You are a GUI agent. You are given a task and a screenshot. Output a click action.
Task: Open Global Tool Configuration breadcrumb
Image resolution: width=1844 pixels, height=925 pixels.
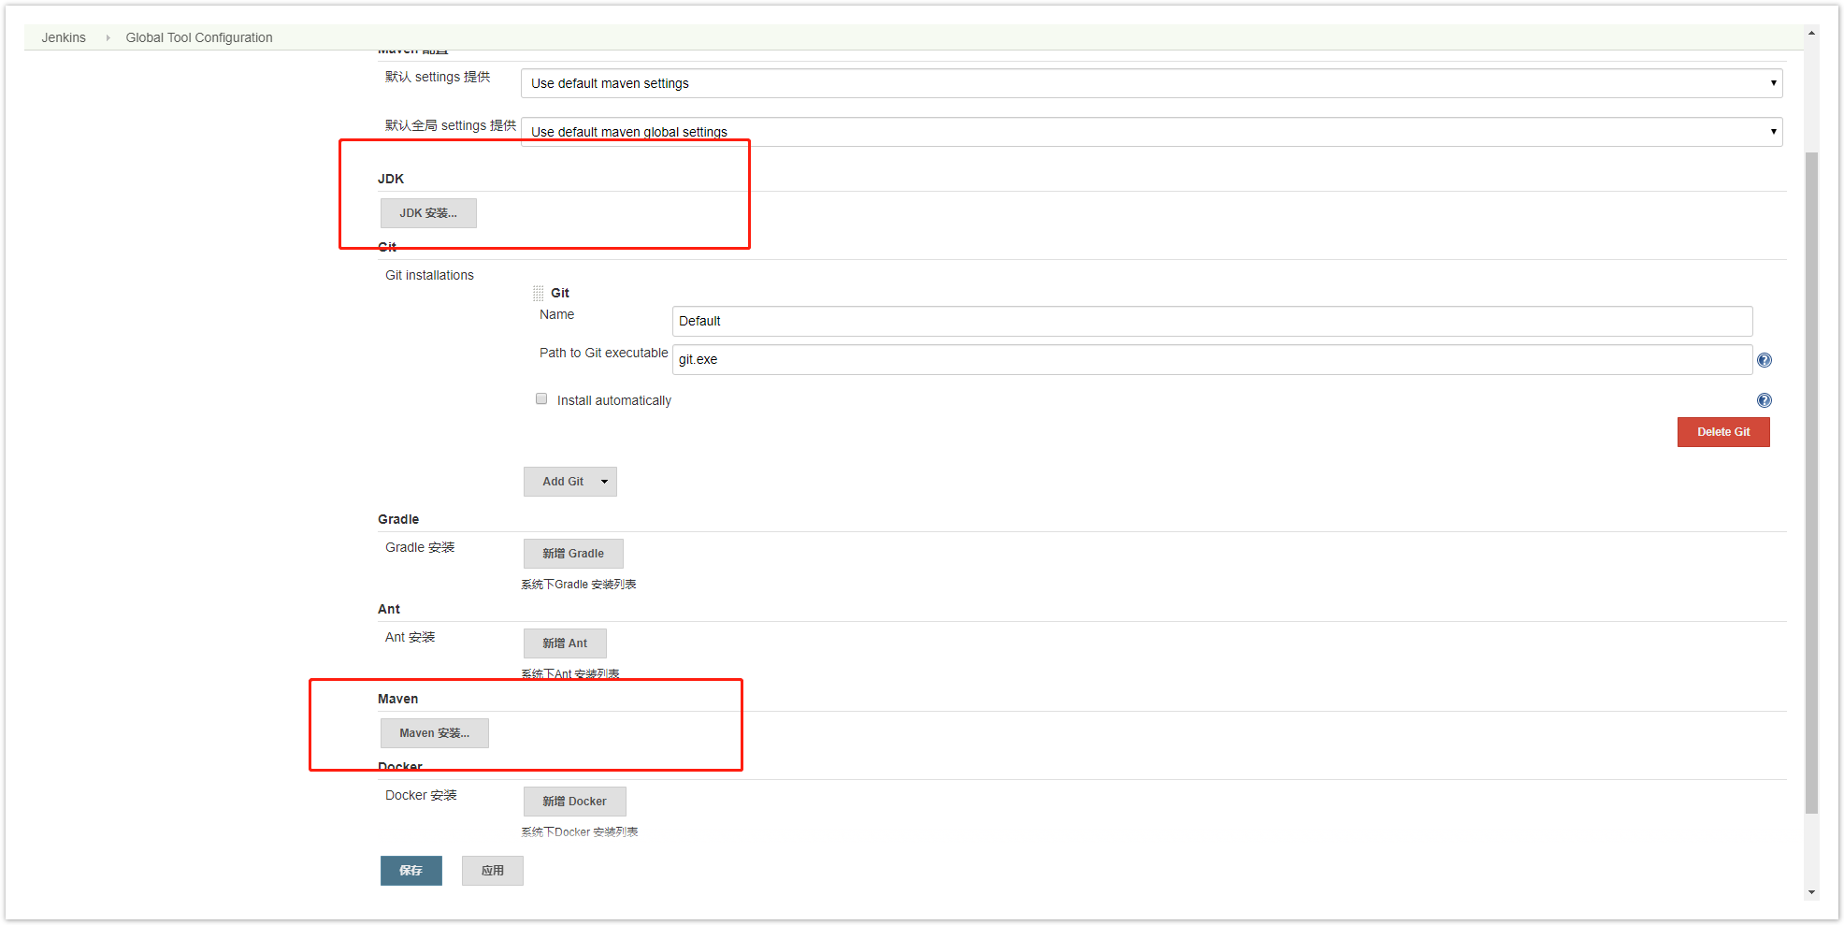point(199,37)
